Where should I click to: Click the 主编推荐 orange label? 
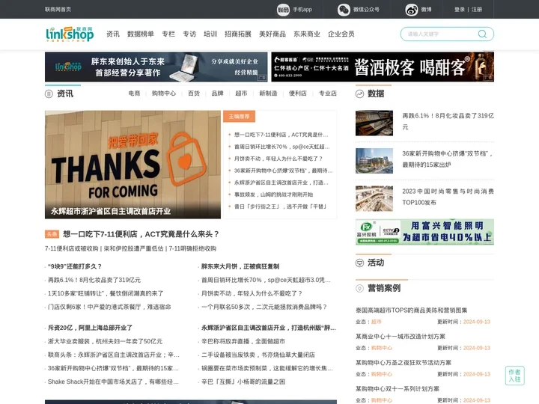(x=240, y=117)
